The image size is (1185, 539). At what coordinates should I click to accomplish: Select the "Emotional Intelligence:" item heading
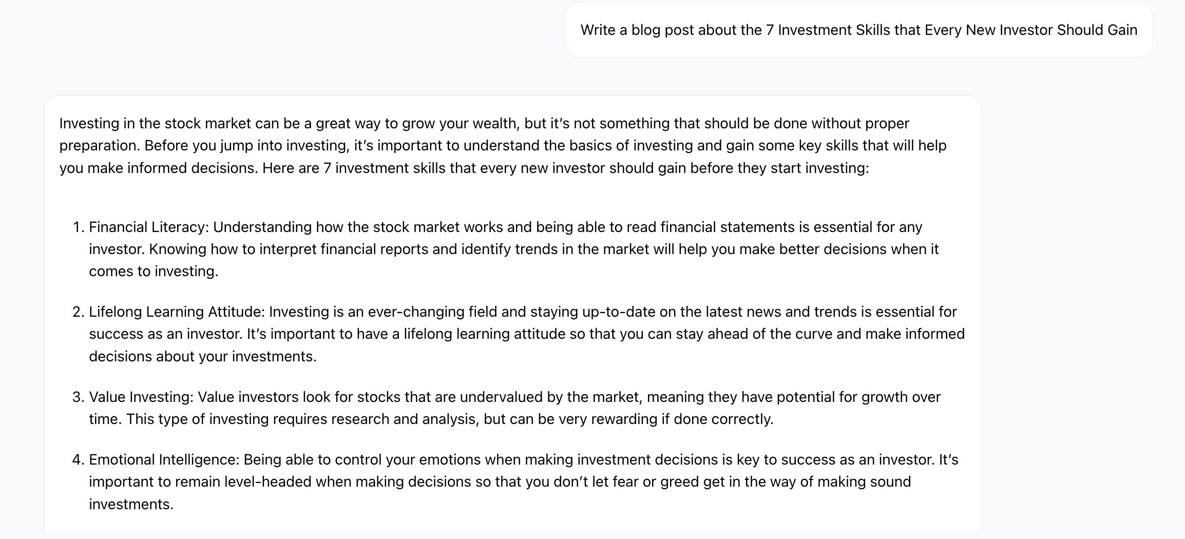click(164, 460)
